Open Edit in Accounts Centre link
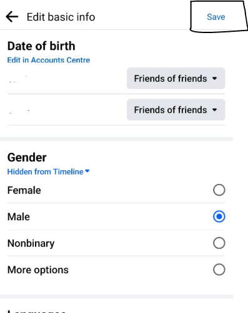 pos(49,60)
